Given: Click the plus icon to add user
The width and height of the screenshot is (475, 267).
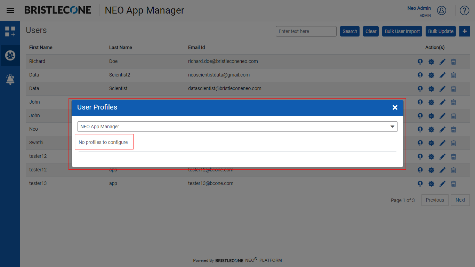Looking at the screenshot, I should [x=465, y=31].
